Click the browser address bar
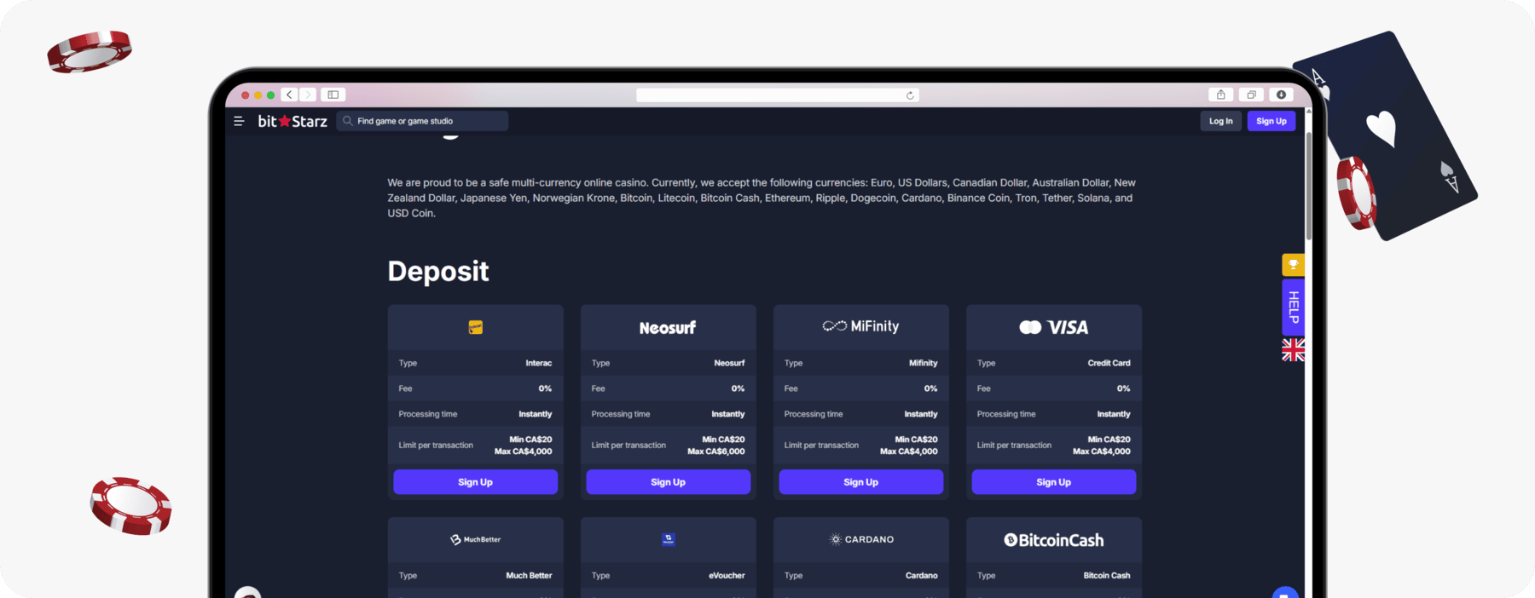Viewport: 1535px width, 598px height. click(777, 95)
